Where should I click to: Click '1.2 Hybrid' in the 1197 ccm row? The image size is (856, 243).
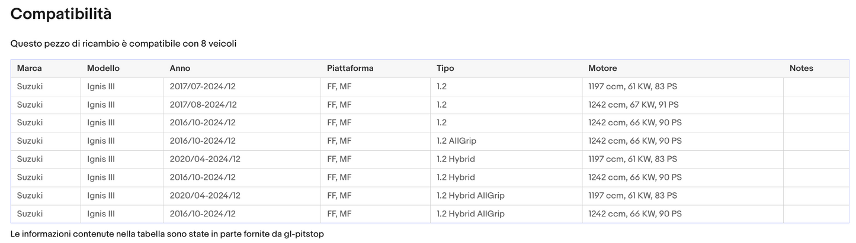456,160
